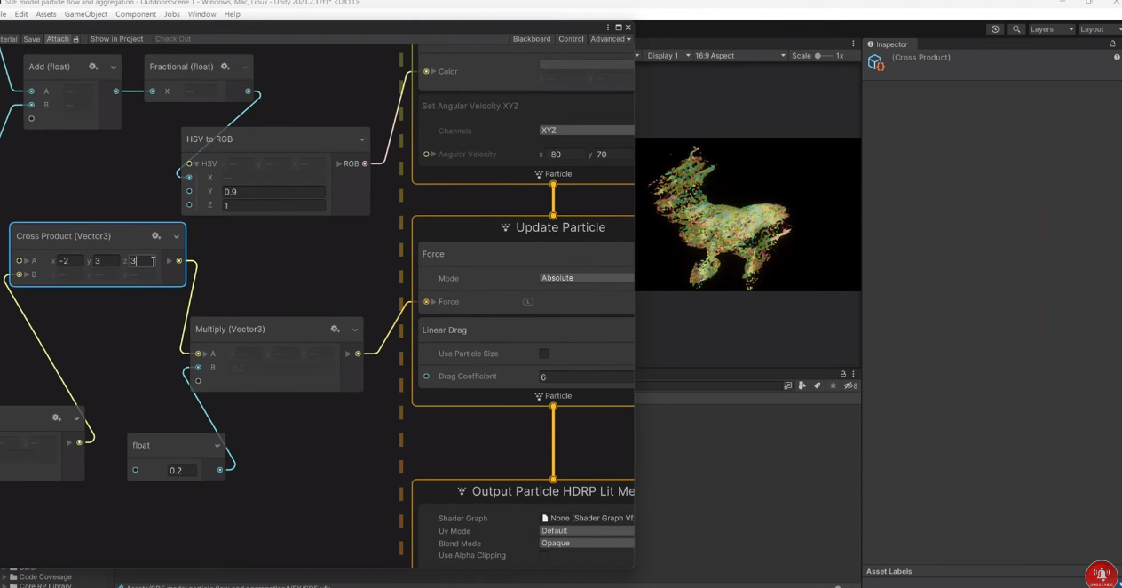Open the Advanced dropdown in the VFX toolbar
The image size is (1122, 588).
tap(610, 38)
